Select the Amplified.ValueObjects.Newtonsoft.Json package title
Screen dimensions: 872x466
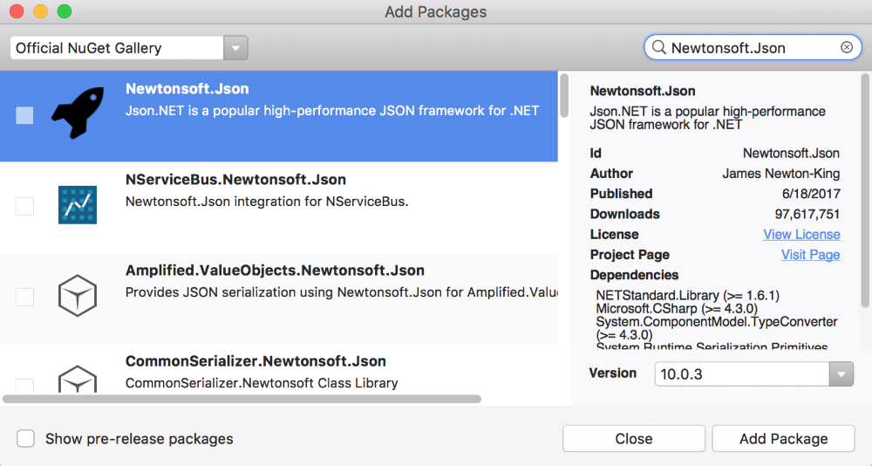(x=275, y=270)
